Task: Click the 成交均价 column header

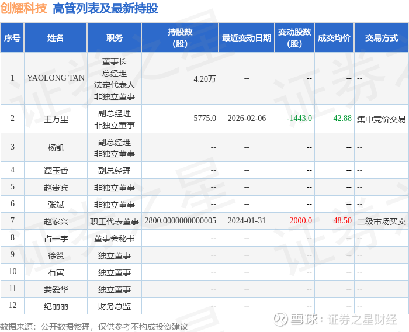Action: 334,38
